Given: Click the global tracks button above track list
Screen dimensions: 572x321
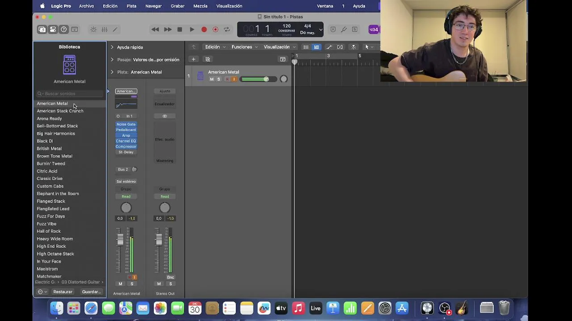Looking at the screenshot, I should click(x=282, y=59).
